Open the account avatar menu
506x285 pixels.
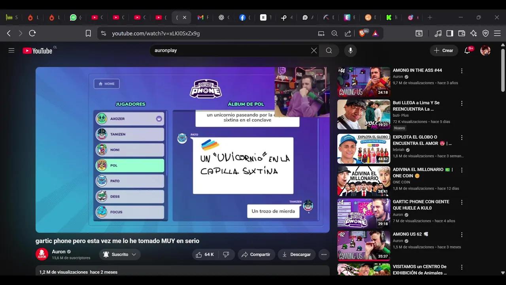click(485, 50)
